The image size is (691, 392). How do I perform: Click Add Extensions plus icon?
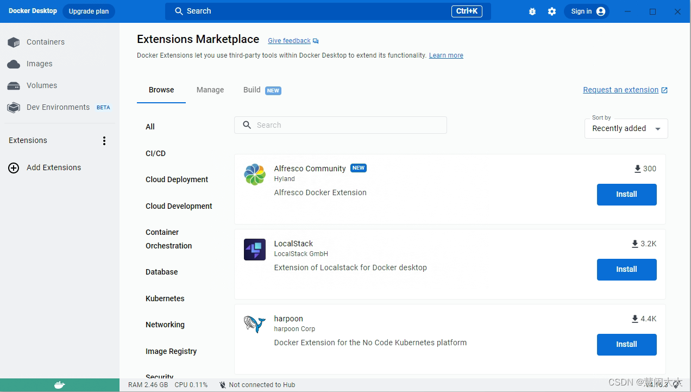point(14,168)
